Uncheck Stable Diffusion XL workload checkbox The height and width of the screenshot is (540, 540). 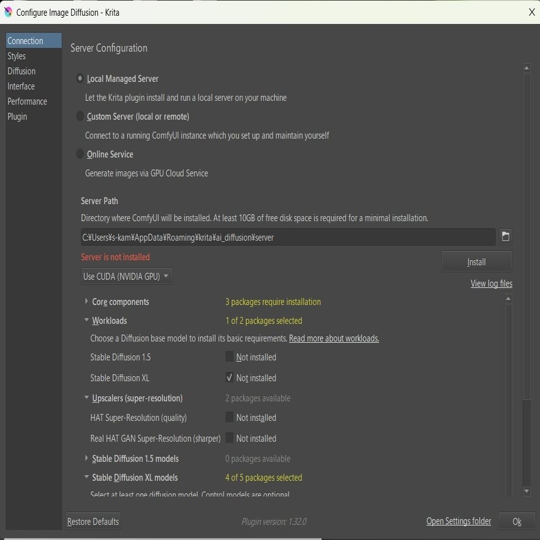(229, 377)
